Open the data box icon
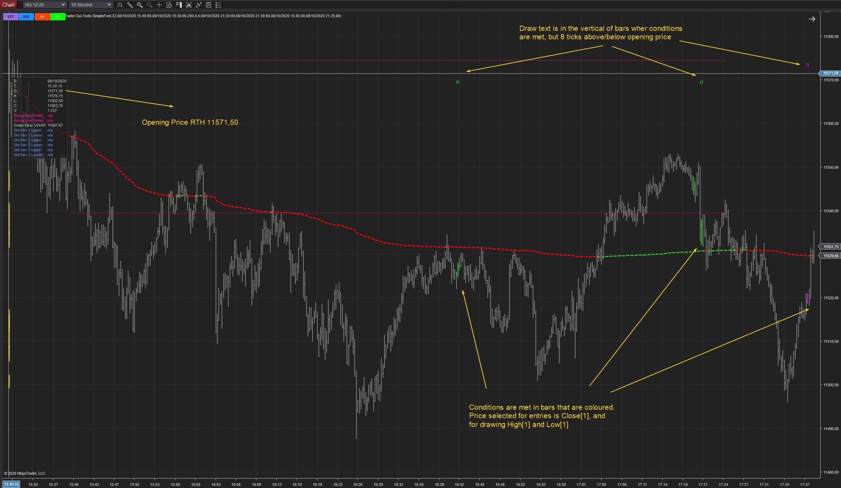Screen dimensions: 841x488 (x=169, y=5)
